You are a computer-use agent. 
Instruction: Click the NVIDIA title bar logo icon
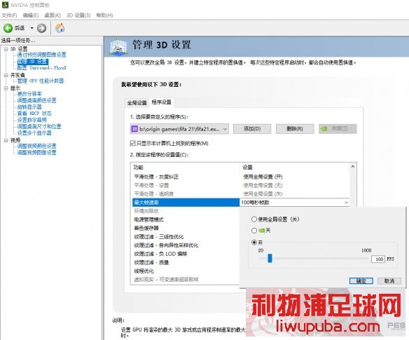pos(5,5)
